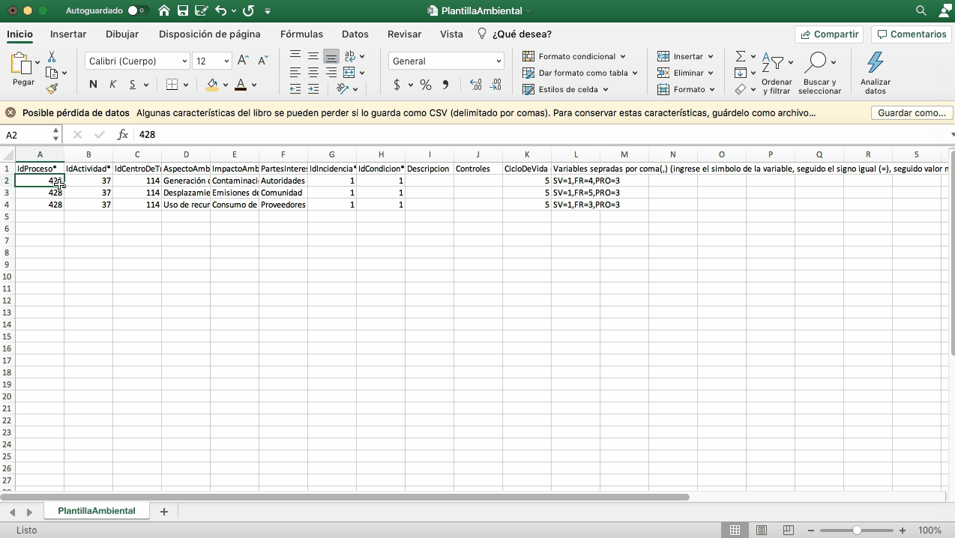The image size is (955, 538).
Task: Click Buscar y seleccionar
Action: [x=819, y=73]
